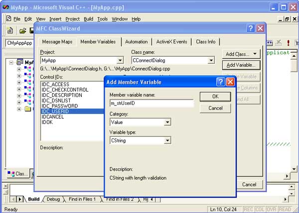Click the New Text File toolbar icon
Image resolution: width=299 pixels, height=213 pixels.
(x=10, y=30)
